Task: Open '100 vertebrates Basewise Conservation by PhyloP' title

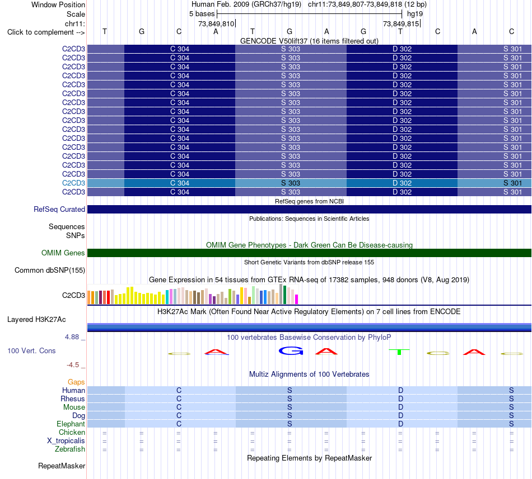Action: tap(309, 338)
